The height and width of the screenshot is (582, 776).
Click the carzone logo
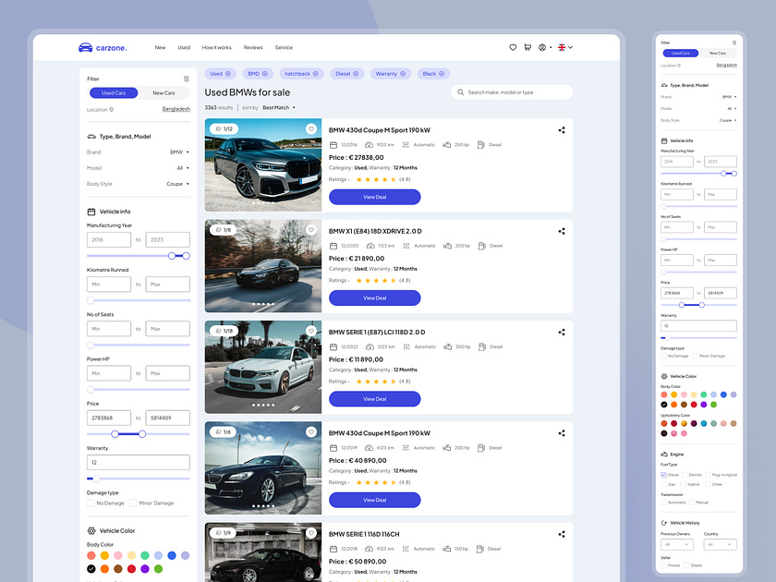(103, 47)
